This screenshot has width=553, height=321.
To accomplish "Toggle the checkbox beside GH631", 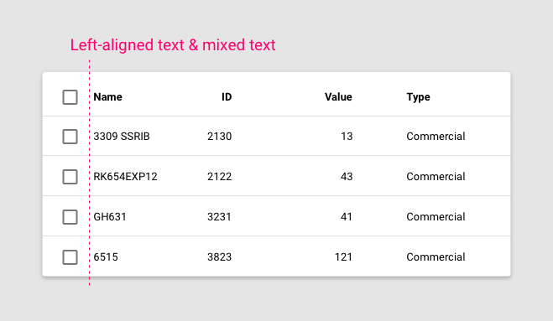I will (70, 217).
